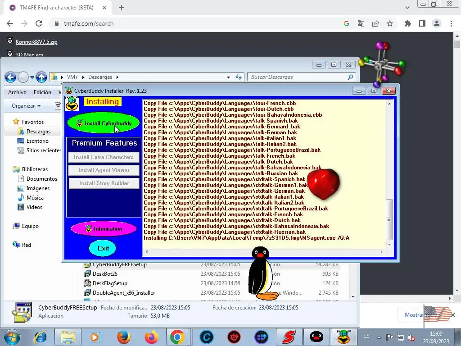The height and width of the screenshot is (346, 461).
Task: Open Imágenes library
Action: click(38, 188)
